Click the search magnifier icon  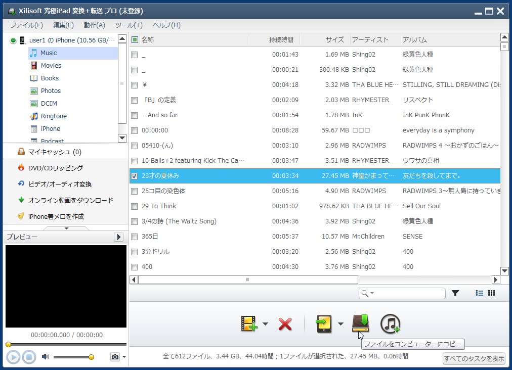coord(365,293)
